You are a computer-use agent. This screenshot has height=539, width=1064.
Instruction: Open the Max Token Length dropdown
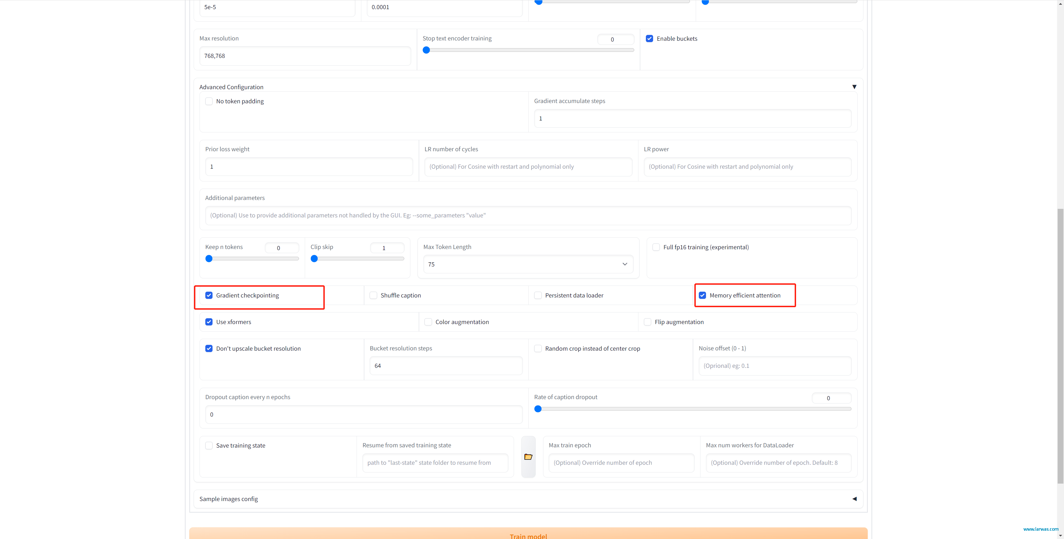(528, 264)
